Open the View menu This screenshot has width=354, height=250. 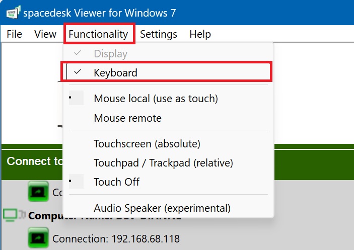[x=45, y=34]
